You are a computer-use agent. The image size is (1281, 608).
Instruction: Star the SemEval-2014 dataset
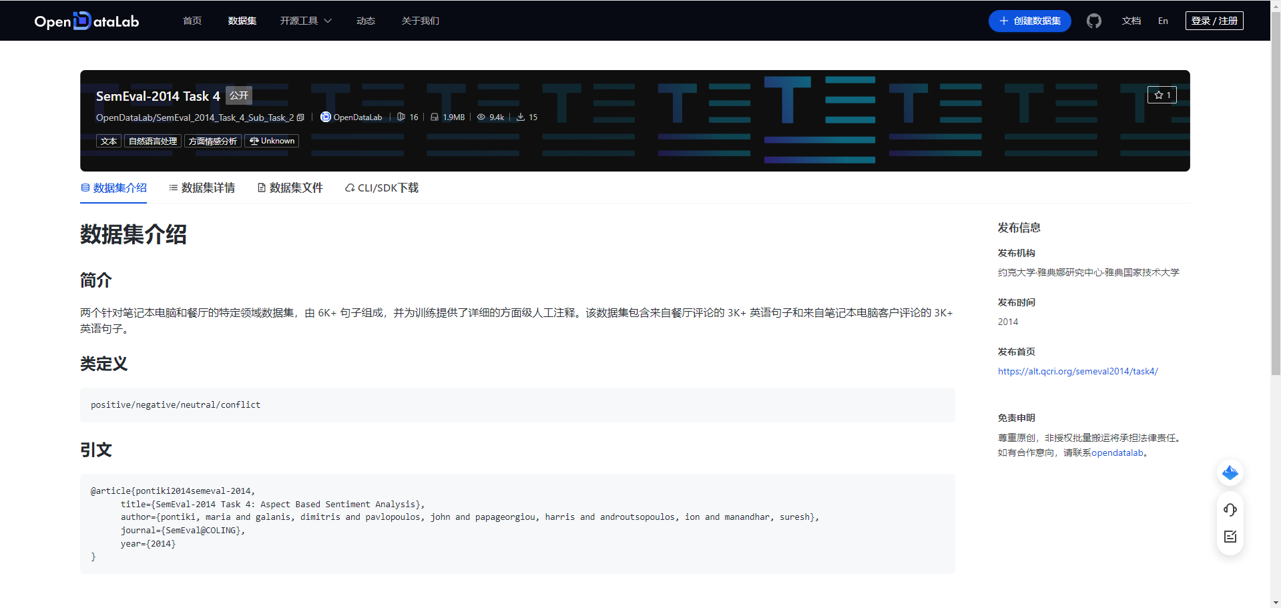(1162, 95)
